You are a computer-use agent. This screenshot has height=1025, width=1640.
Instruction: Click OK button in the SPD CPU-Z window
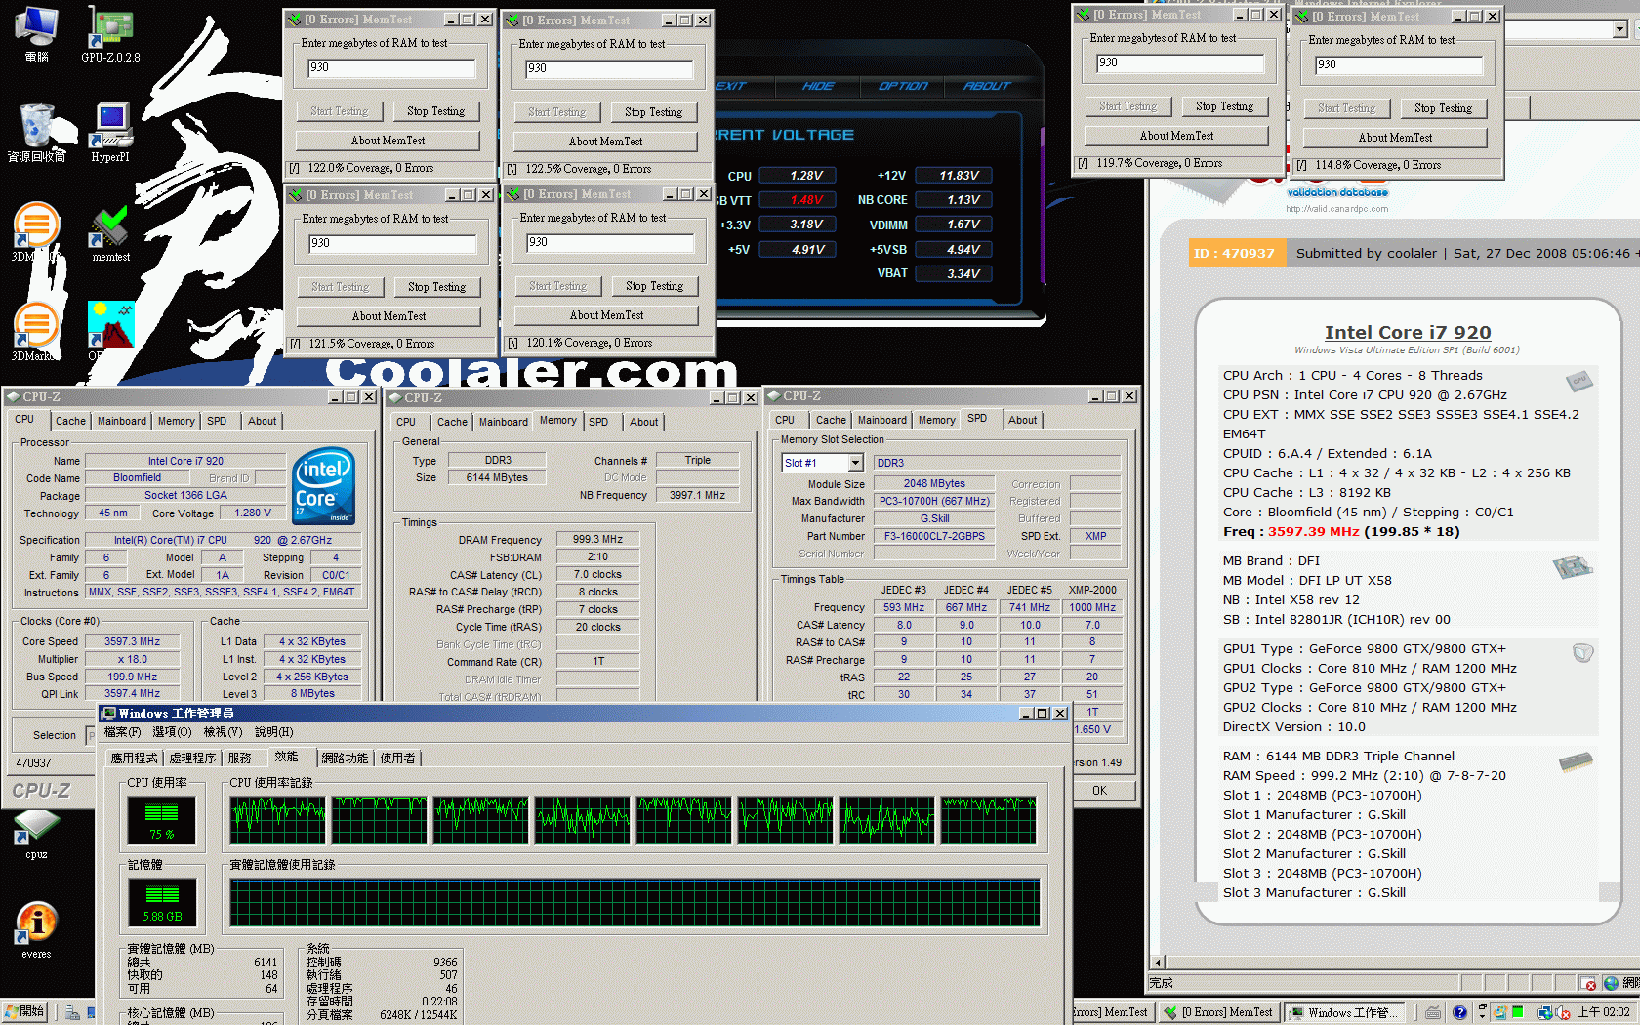pos(1100,791)
